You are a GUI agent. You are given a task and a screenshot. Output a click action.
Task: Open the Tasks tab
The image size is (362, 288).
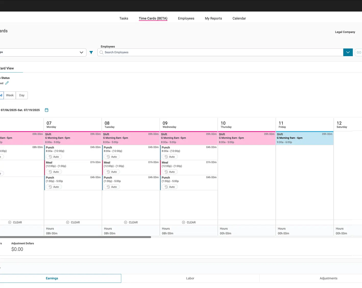coord(124,18)
